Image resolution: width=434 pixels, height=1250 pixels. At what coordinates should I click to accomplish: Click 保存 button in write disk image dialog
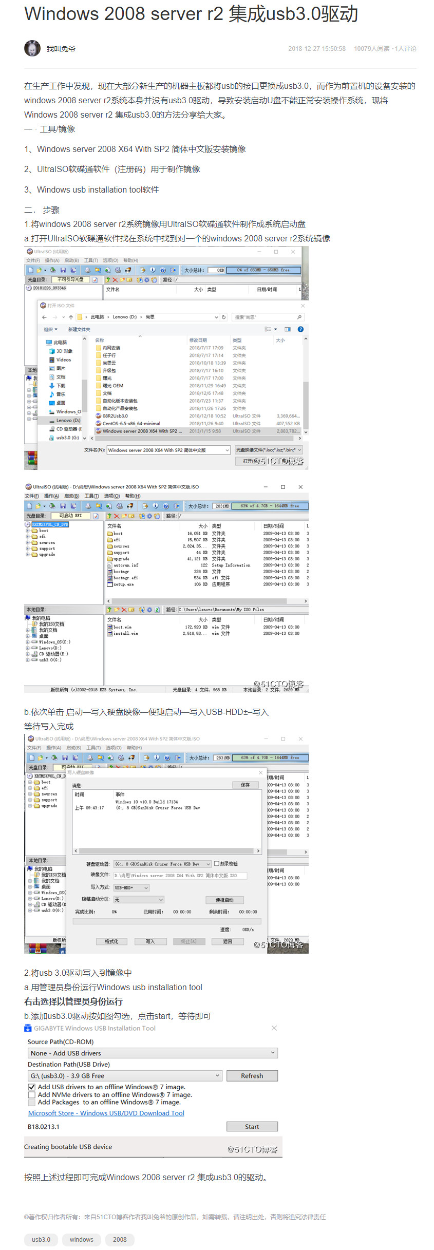tap(245, 785)
